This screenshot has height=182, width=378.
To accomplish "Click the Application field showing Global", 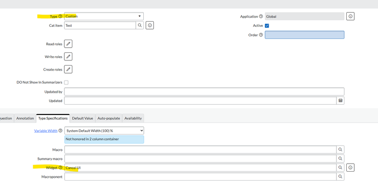I will coord(305,17).
